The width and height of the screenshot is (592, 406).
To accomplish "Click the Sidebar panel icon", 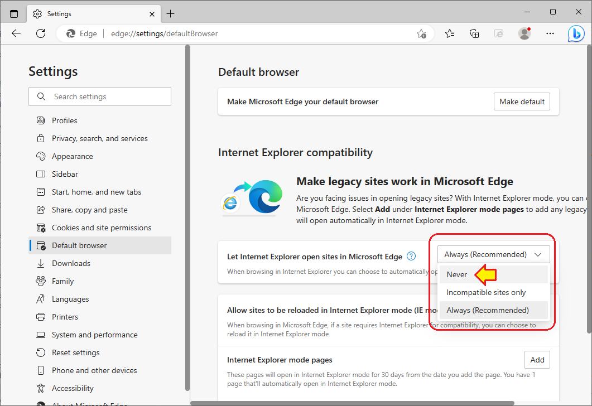I will click(x=40, y=174).
